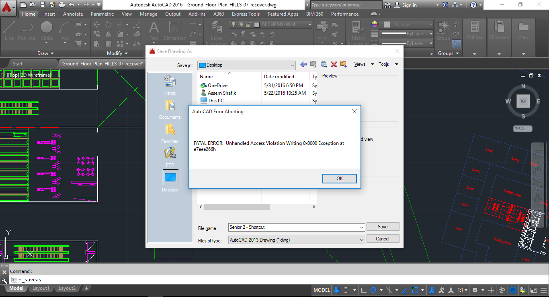Expand the Files of type dropdown
Image resolution: width=549 pixels, height=297 pixels.
tap(361, 240)
